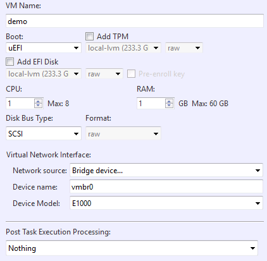This screenshot has height=261, width=267.
Task: Click the 'Post Task Execution Processing:' label
Action: [x=58, y=232]
